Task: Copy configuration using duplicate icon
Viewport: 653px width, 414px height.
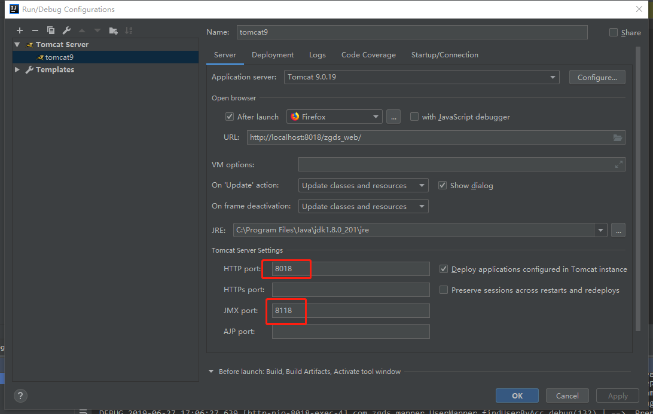Action: (51, 30)
